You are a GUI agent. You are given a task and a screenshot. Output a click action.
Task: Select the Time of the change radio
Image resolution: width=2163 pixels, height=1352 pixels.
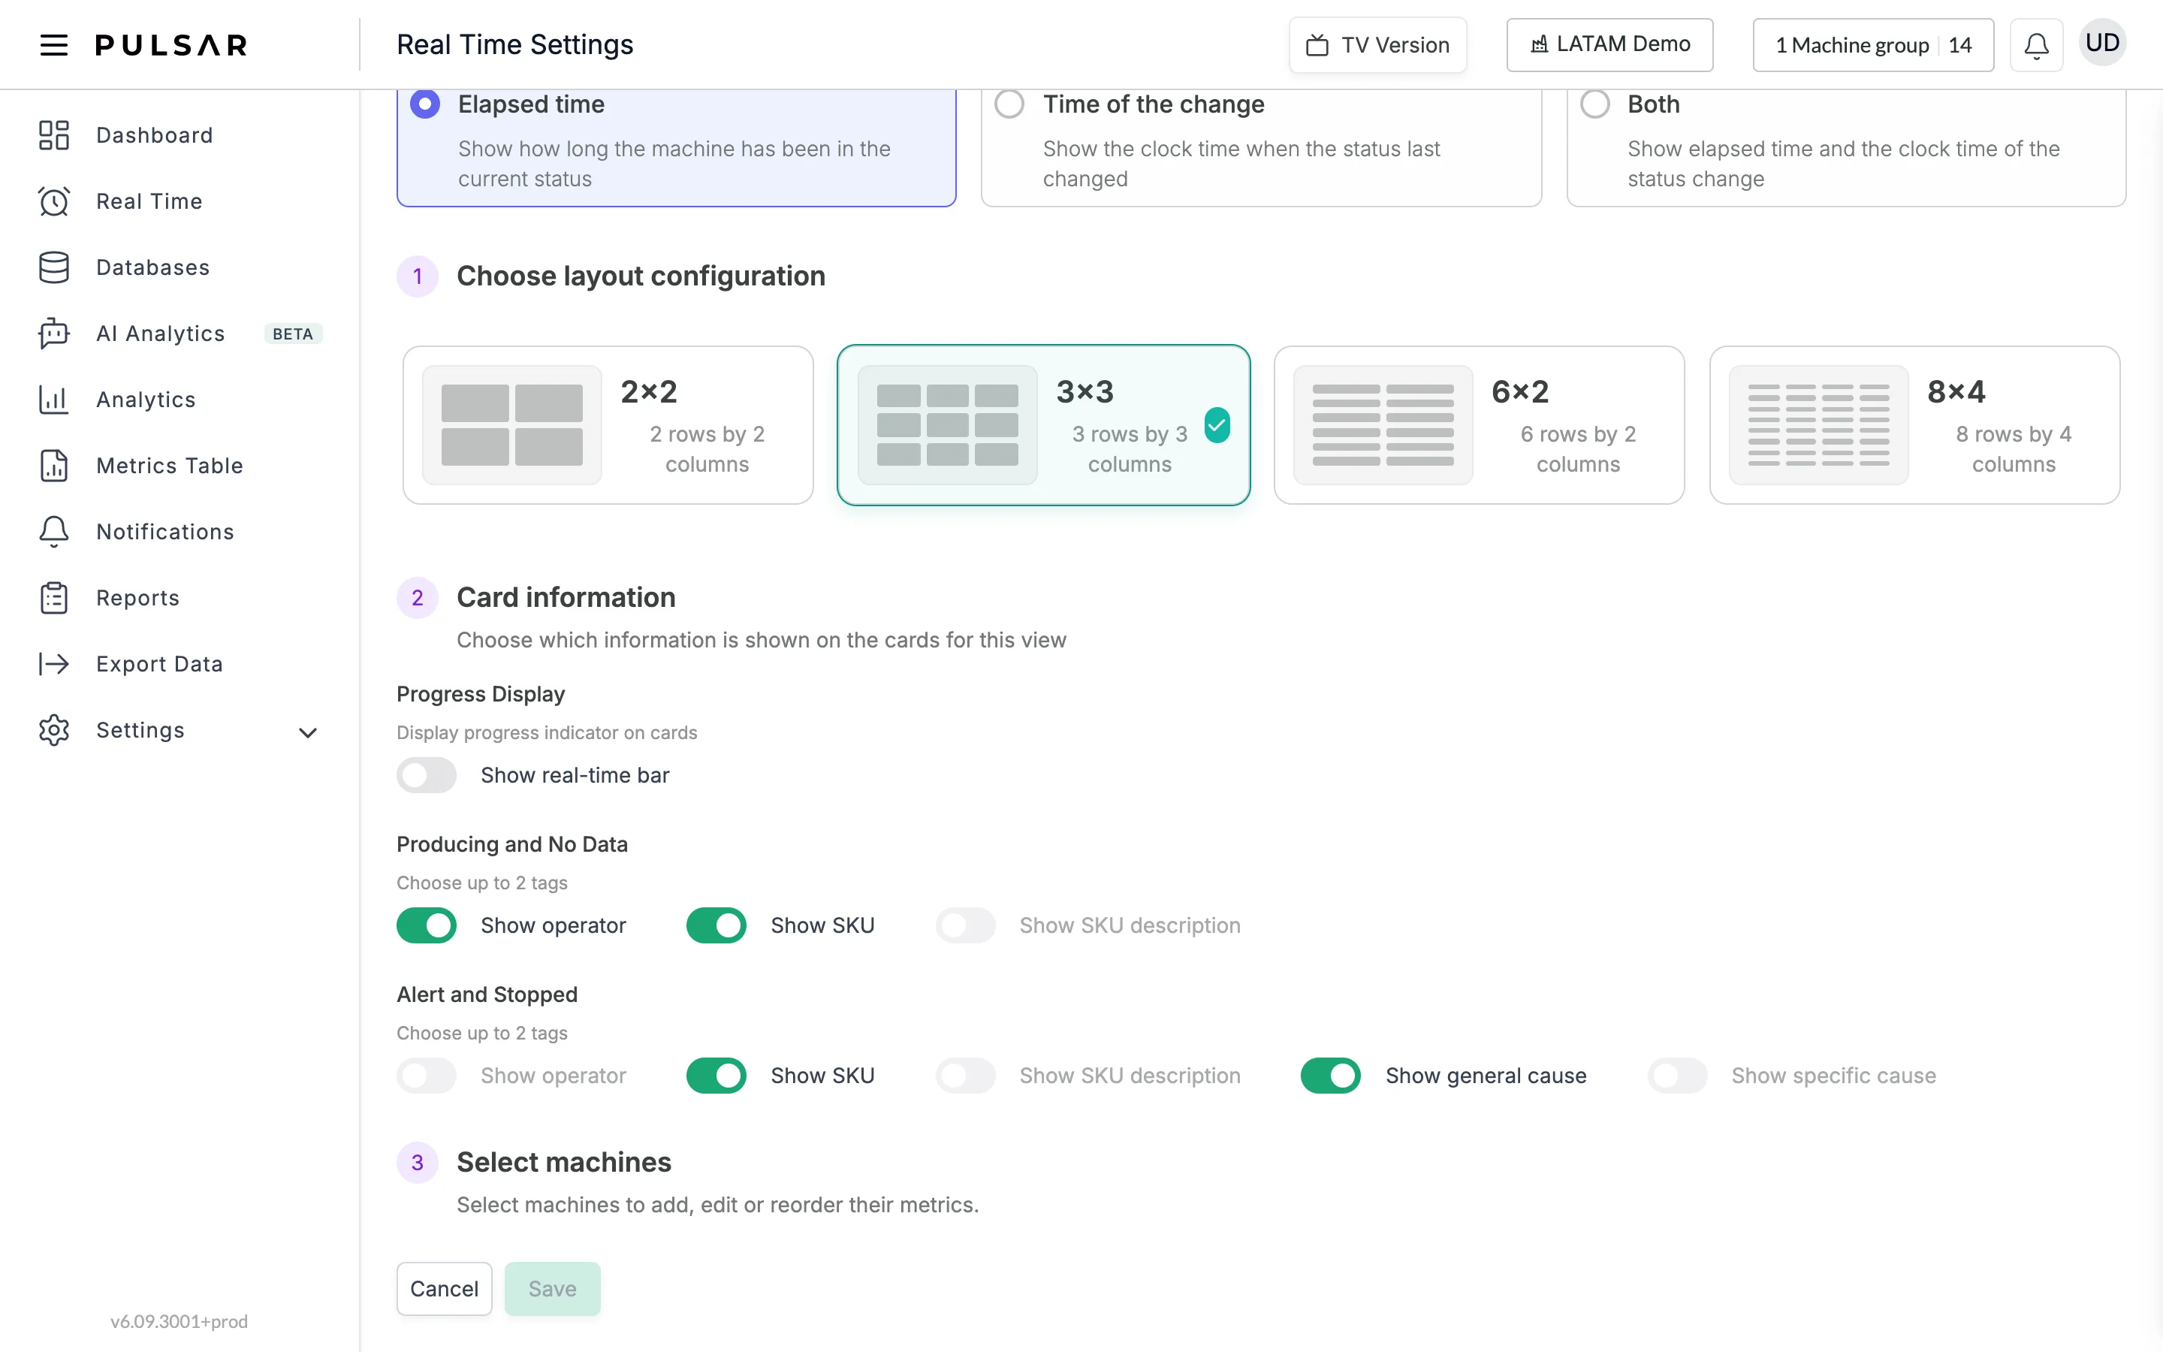(1010, 104)
